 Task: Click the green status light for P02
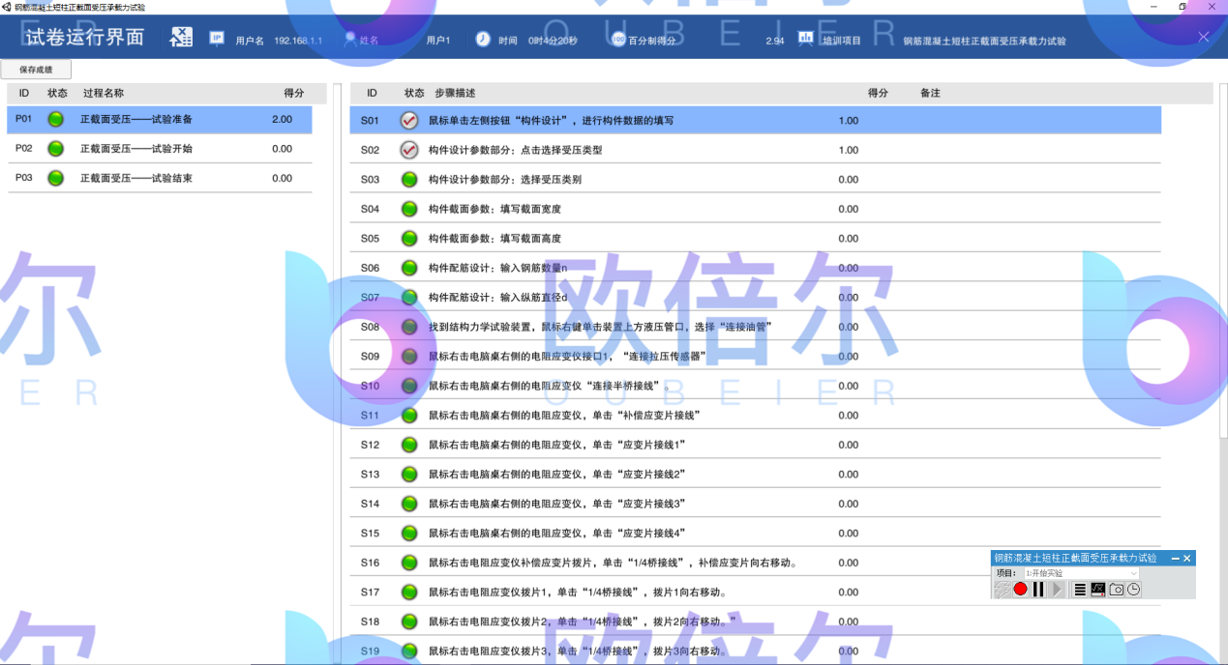tap(56, 149)
